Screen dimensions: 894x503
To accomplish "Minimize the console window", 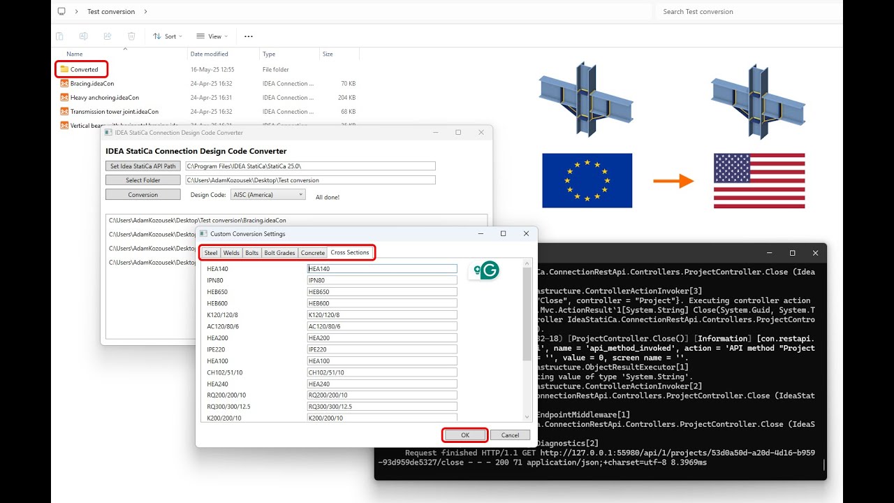I will tap(769, 253).
